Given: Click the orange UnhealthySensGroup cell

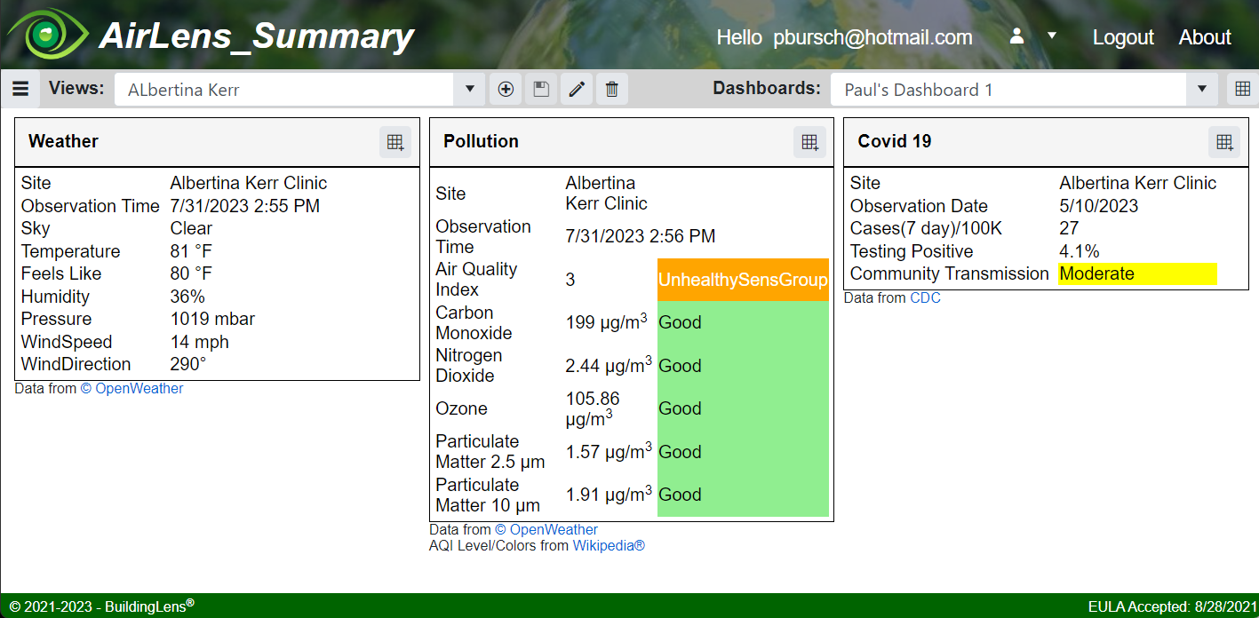Looking at the screenshot, I should tap(743, 280).
